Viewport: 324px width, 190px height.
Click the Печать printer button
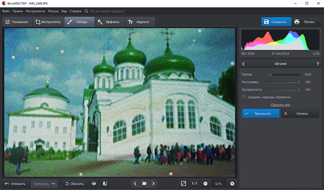(x=304, y=22)
